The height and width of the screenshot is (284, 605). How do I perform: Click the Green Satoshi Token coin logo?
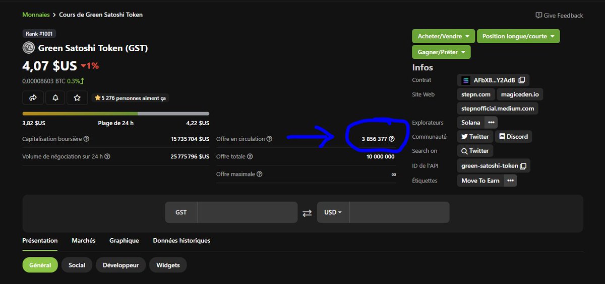tap(28, 48)
